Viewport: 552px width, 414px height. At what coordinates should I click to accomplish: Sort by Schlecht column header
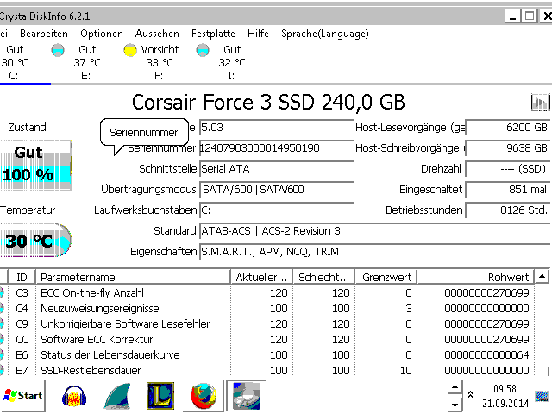point(324,278)
